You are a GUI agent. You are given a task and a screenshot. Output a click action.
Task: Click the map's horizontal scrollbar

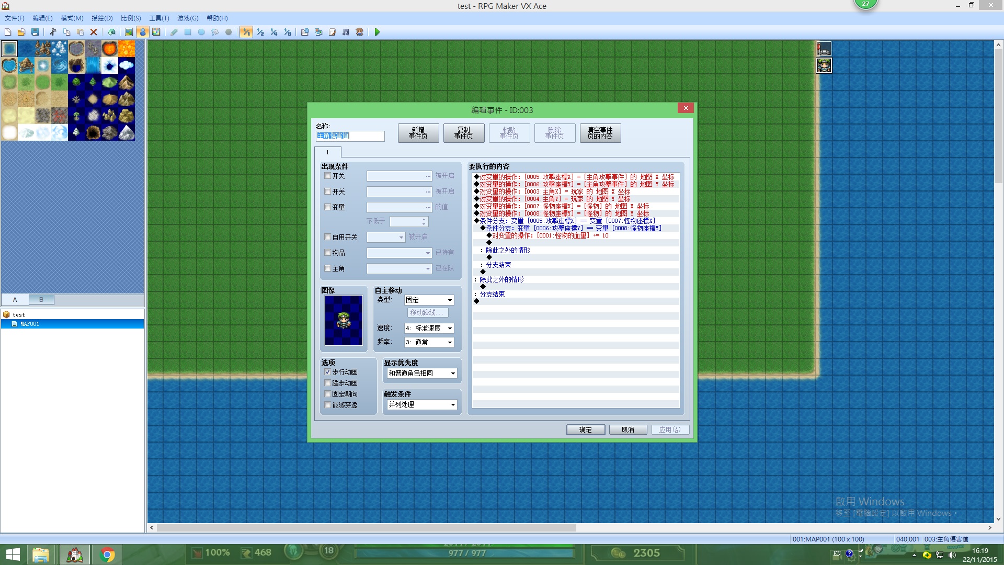pyautogui.click(x=366, y=527)
